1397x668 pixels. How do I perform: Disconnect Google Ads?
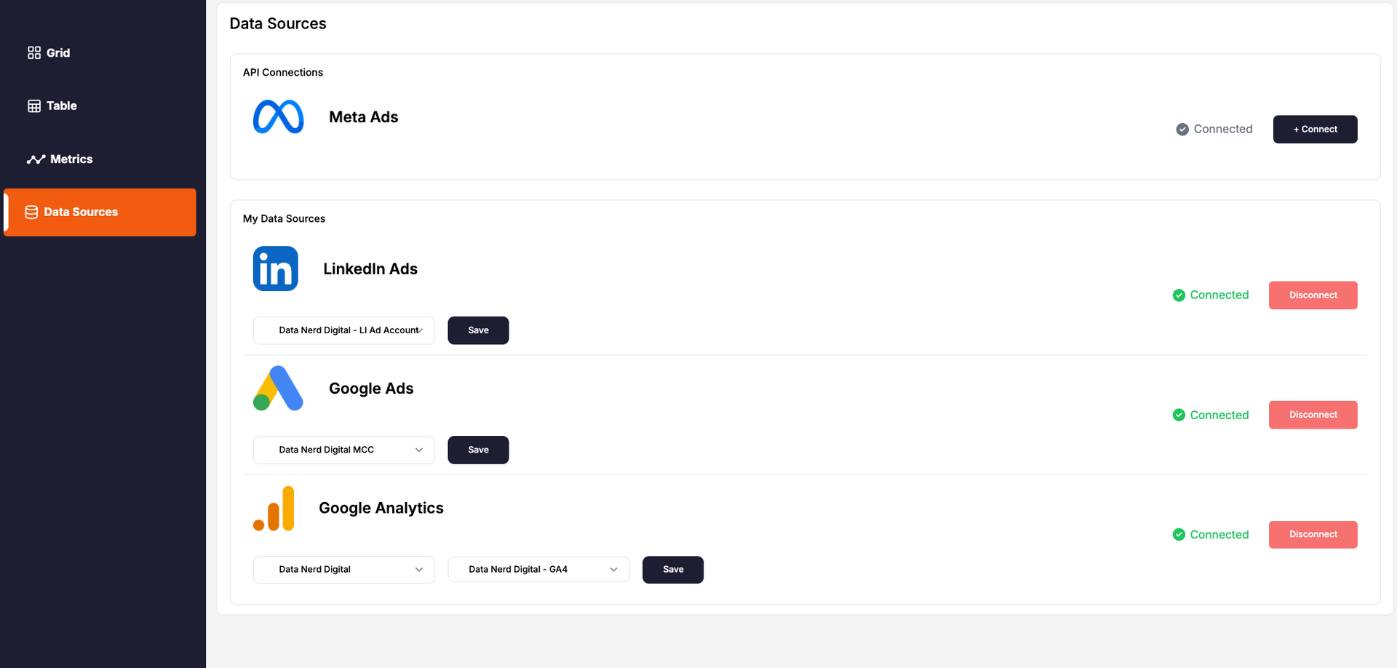tap(1313, 415)
